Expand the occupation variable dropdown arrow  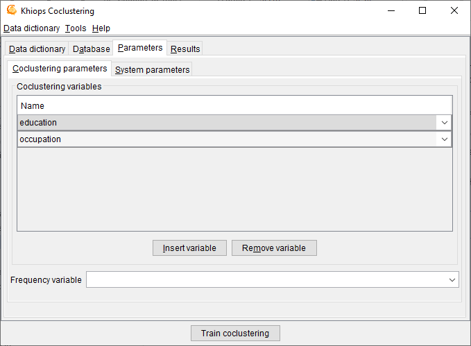point(444,139)
